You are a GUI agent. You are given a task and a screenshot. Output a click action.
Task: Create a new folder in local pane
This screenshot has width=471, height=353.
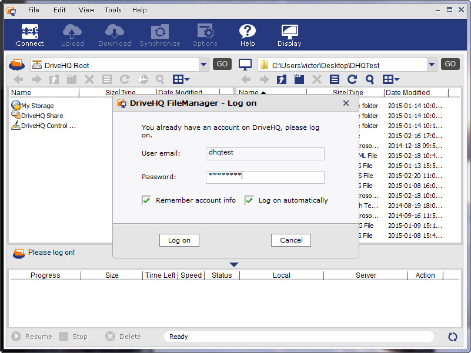(299, 79)
